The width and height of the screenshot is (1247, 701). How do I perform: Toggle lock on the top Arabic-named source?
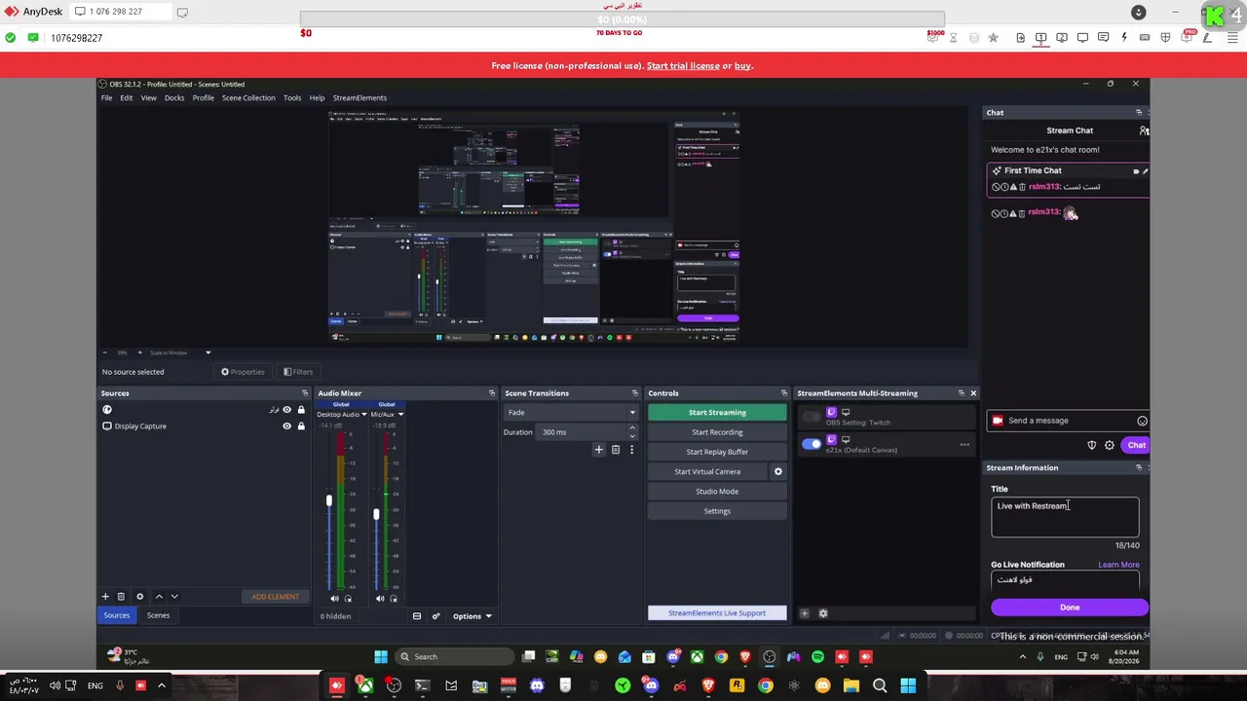point(301,410)
